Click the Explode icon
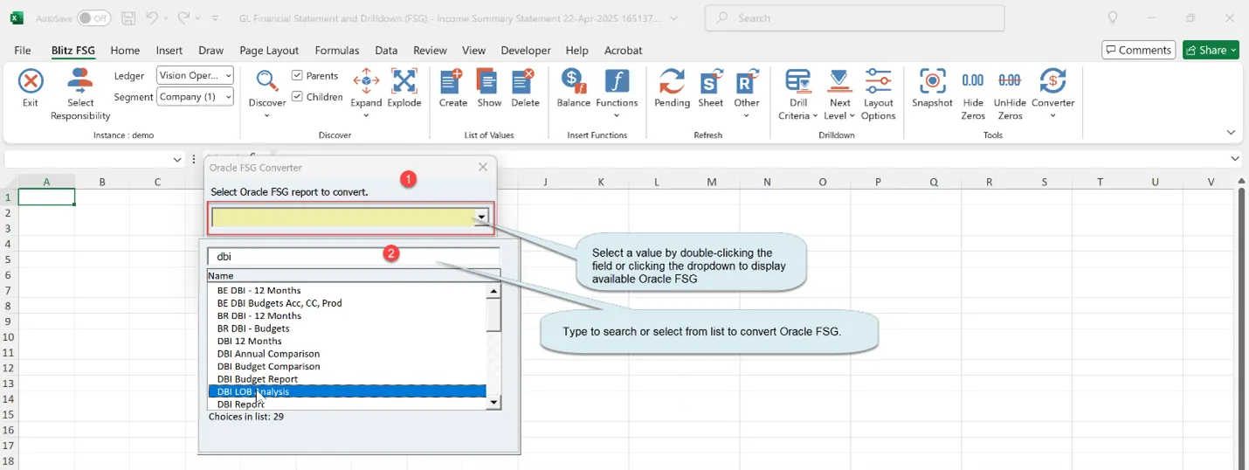This screenshot has height=470, width=1249. (404, 82)
